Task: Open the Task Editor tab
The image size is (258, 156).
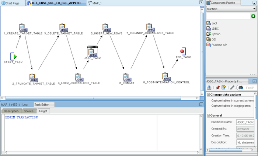Action: tap(44, 104)
